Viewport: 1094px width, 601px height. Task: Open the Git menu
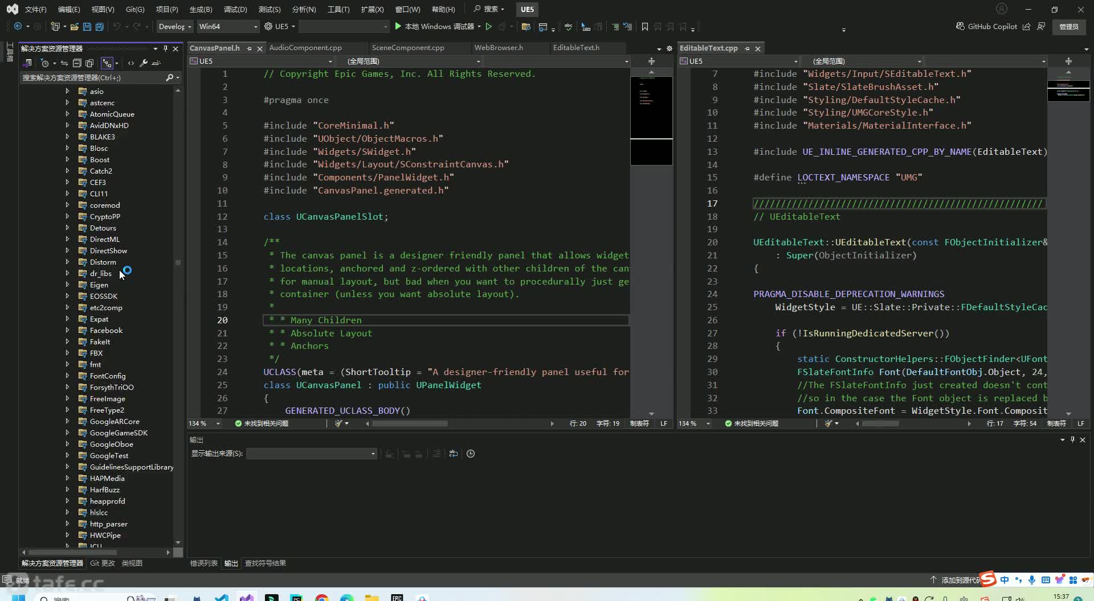135,9
